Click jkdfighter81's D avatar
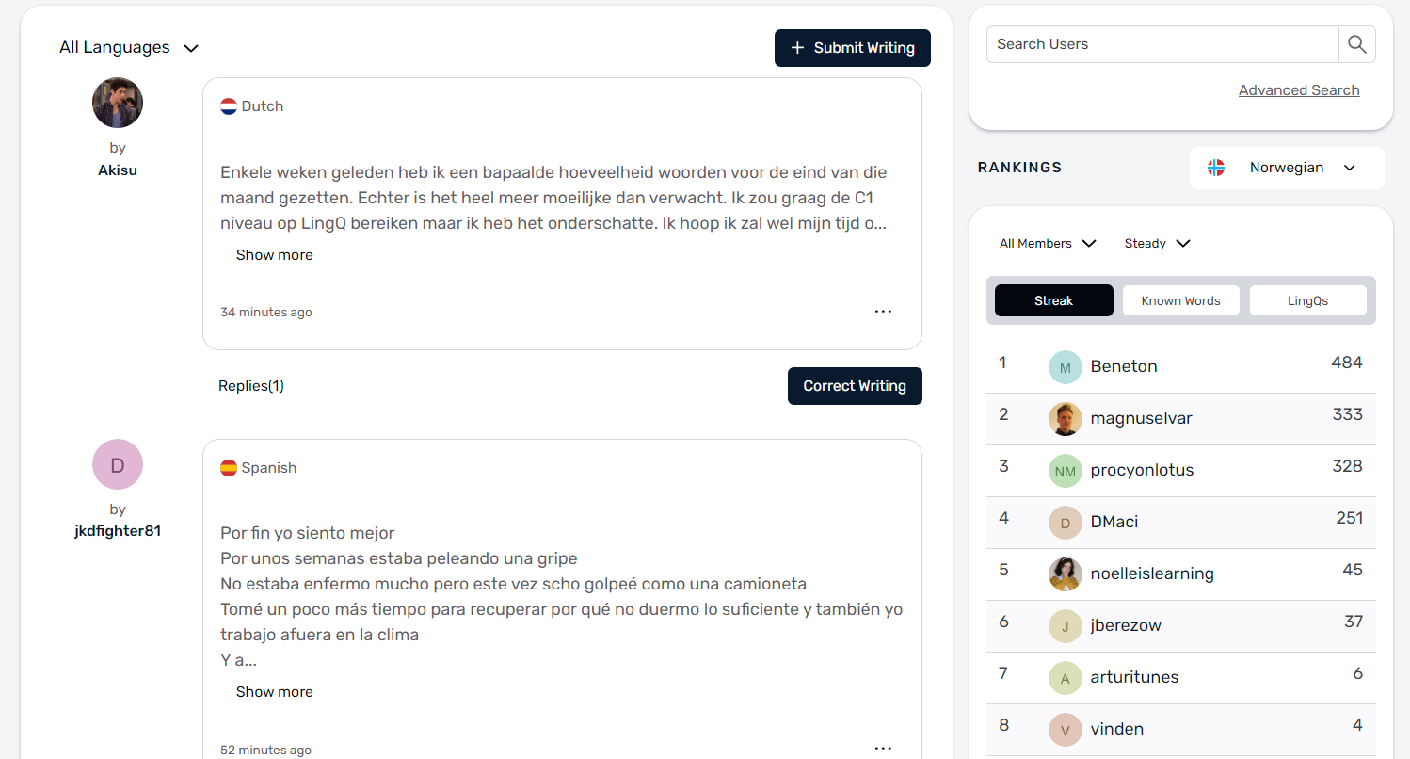The image size is (1410, 759). click(x=118, y=464)
